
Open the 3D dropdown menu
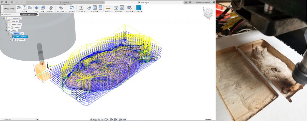click(43, 12)
